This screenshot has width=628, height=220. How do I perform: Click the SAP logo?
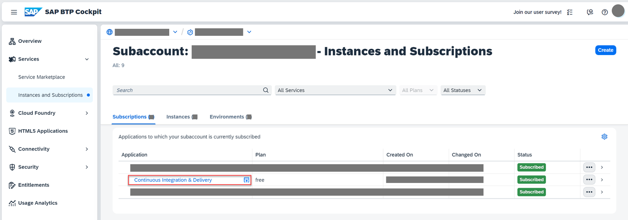[33, 12]
